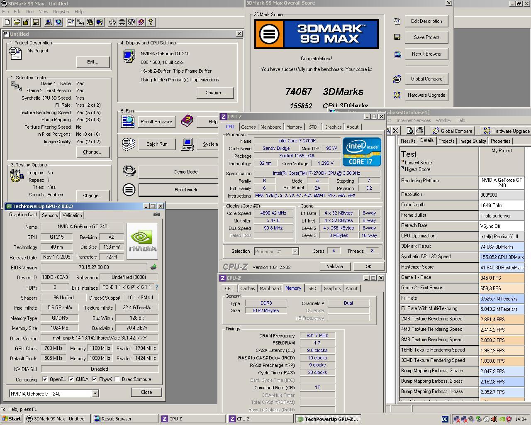The image size is (531, 425).
Task: Click the Start button on taskbar
Action: click(11, 419)
